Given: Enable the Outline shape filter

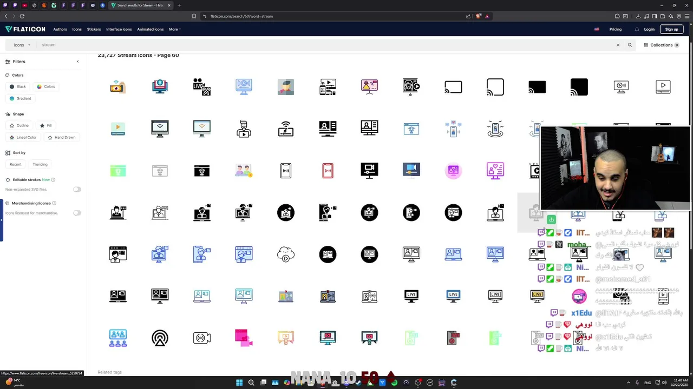Looking at the screenshot, I should (19, 125).
